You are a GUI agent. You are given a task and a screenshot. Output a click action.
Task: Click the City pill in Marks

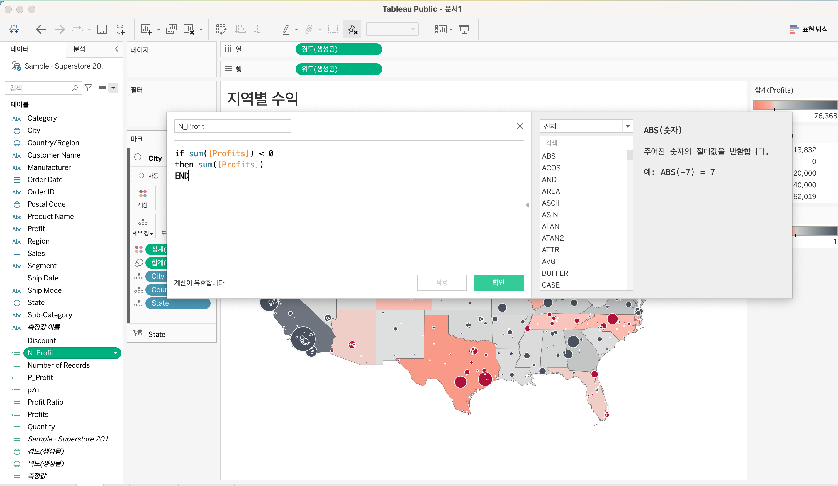[156, 276]
